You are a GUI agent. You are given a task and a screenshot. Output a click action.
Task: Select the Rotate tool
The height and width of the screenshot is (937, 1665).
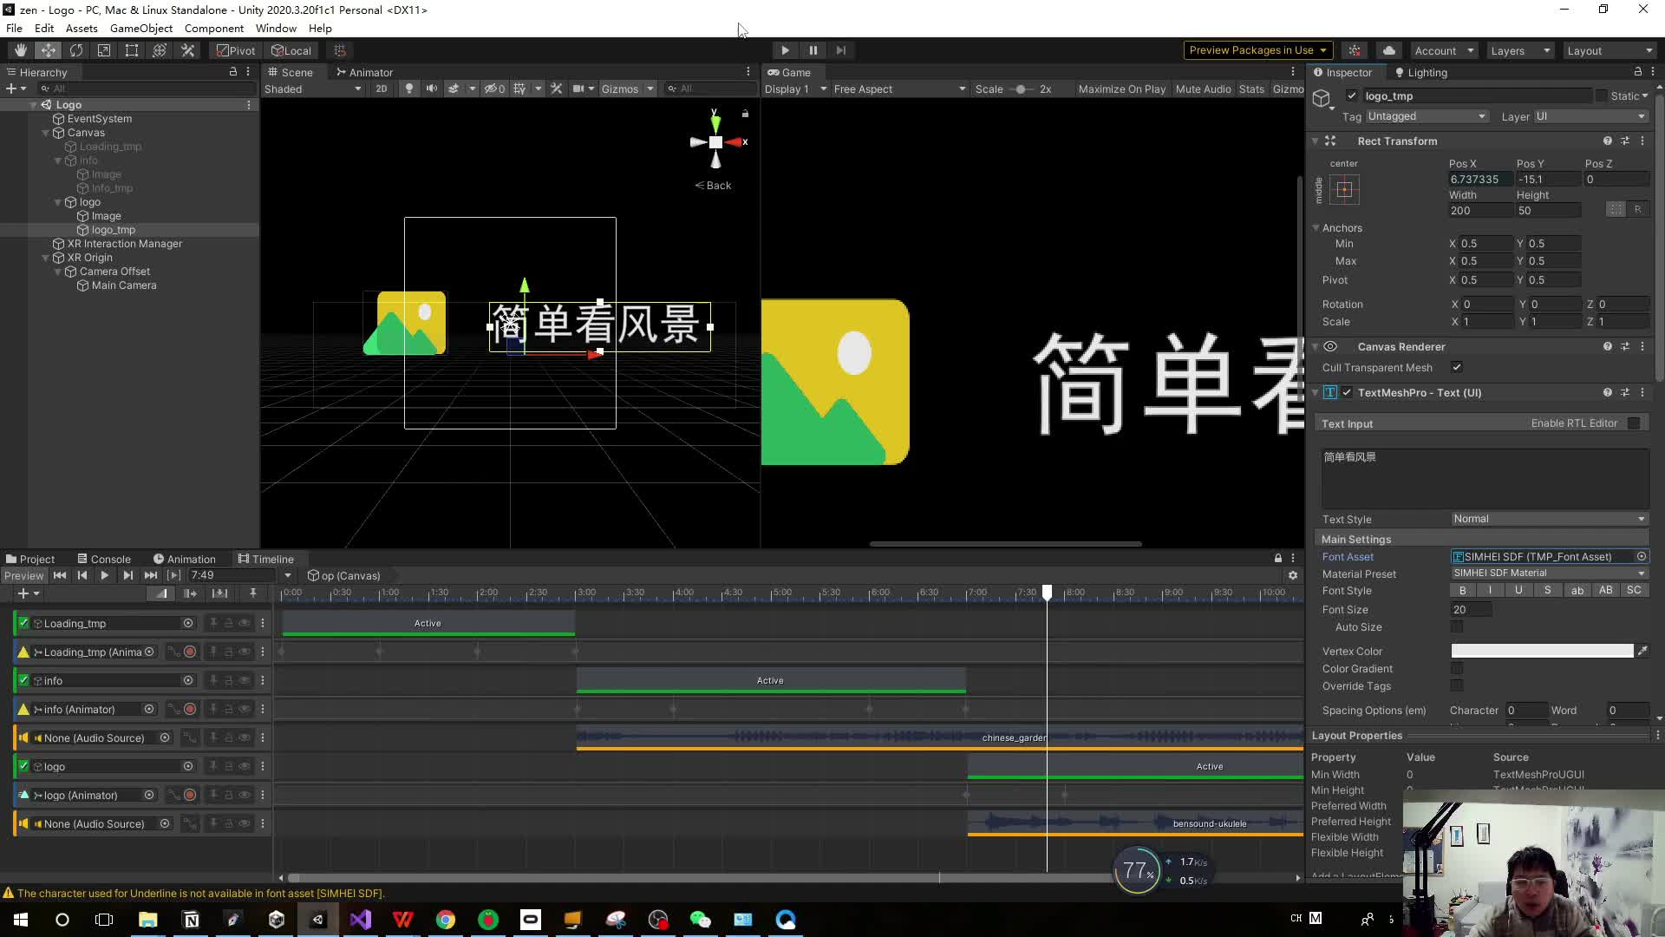click(x=76, y=50)
